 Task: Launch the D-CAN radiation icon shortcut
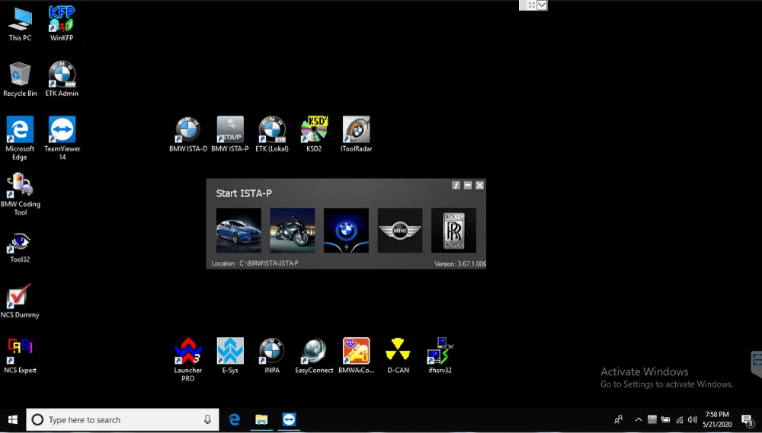pyautogui.click(x=398, y=355)
